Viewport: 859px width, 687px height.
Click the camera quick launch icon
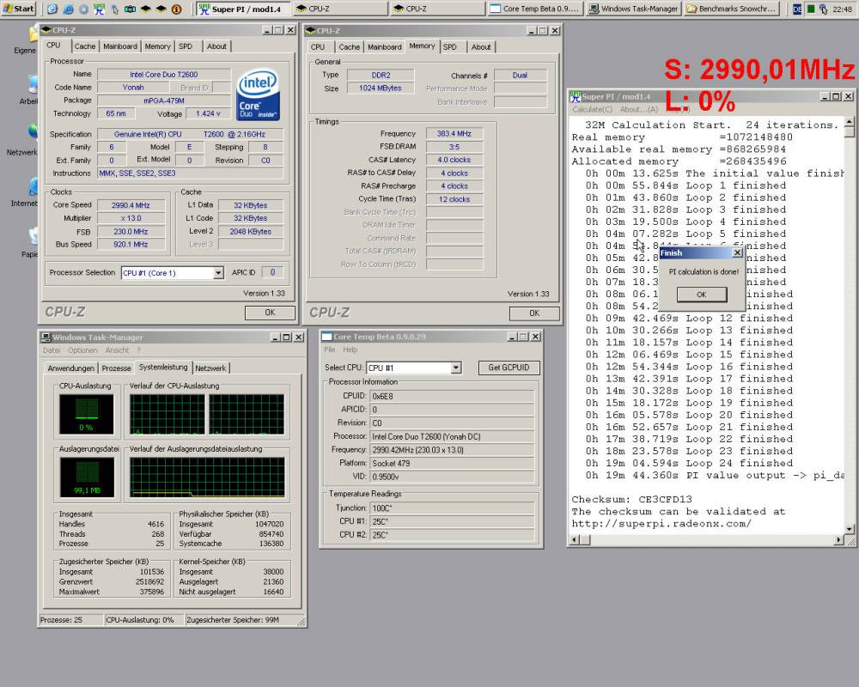[131, 9]
